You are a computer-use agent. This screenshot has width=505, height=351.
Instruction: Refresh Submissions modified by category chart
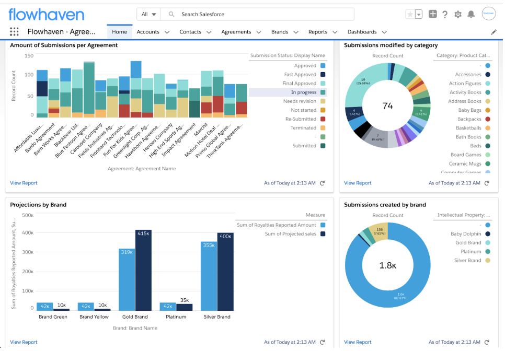coord(487,183)
